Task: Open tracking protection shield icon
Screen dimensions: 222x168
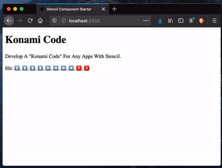Action: point(54,21)
